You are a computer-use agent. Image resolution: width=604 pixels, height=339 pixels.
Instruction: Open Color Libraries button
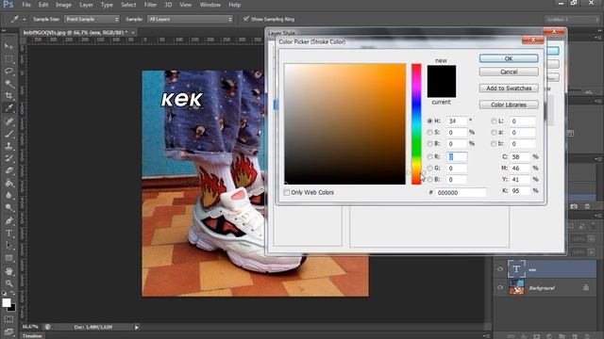509,105
